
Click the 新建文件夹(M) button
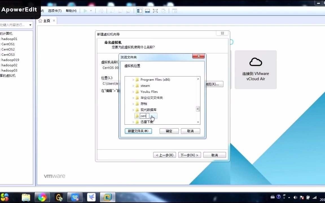pyautogui.click(x=138, y=131)
